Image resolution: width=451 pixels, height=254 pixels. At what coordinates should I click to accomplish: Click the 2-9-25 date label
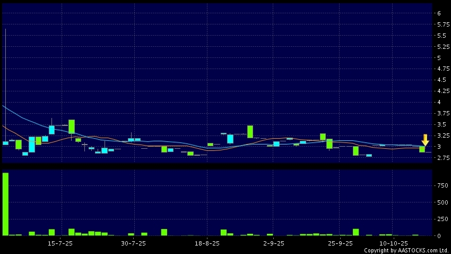click(x=273, y=243)
